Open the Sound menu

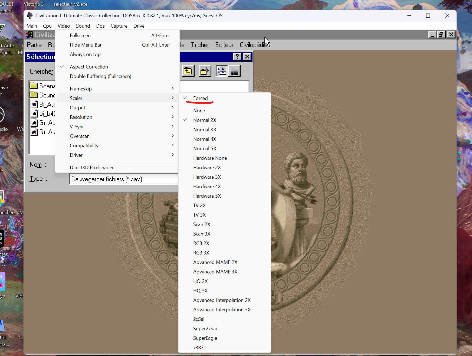(x=83, y=26)
